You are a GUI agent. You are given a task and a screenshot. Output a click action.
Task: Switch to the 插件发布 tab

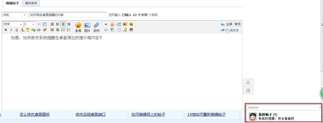pyautogui.click(x=31, y=3)
